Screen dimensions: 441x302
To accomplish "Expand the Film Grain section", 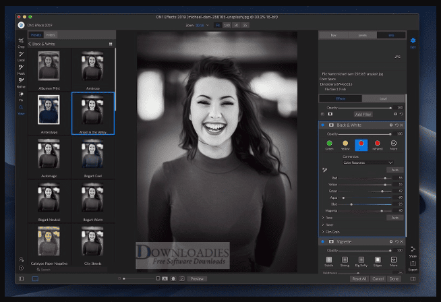I will click(x=323, y=232).
